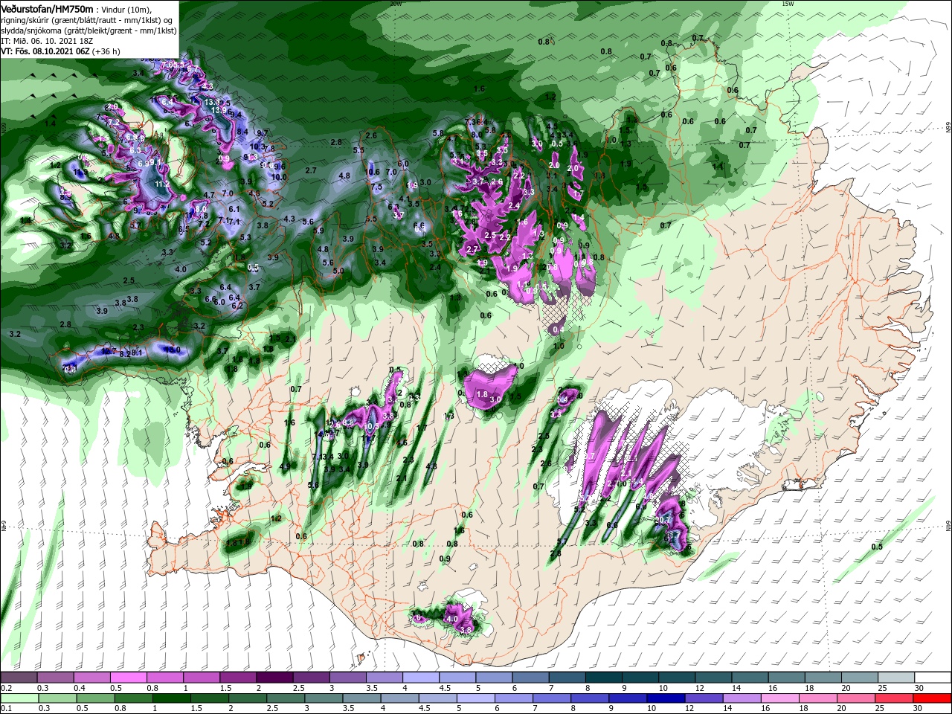
Task: Click the 2.5 label on the snow scale
Action: click(299, 688)
